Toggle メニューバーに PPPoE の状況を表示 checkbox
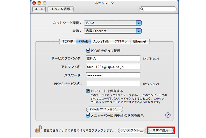This screenshot has width=206, height=138. tap(88, 115)
